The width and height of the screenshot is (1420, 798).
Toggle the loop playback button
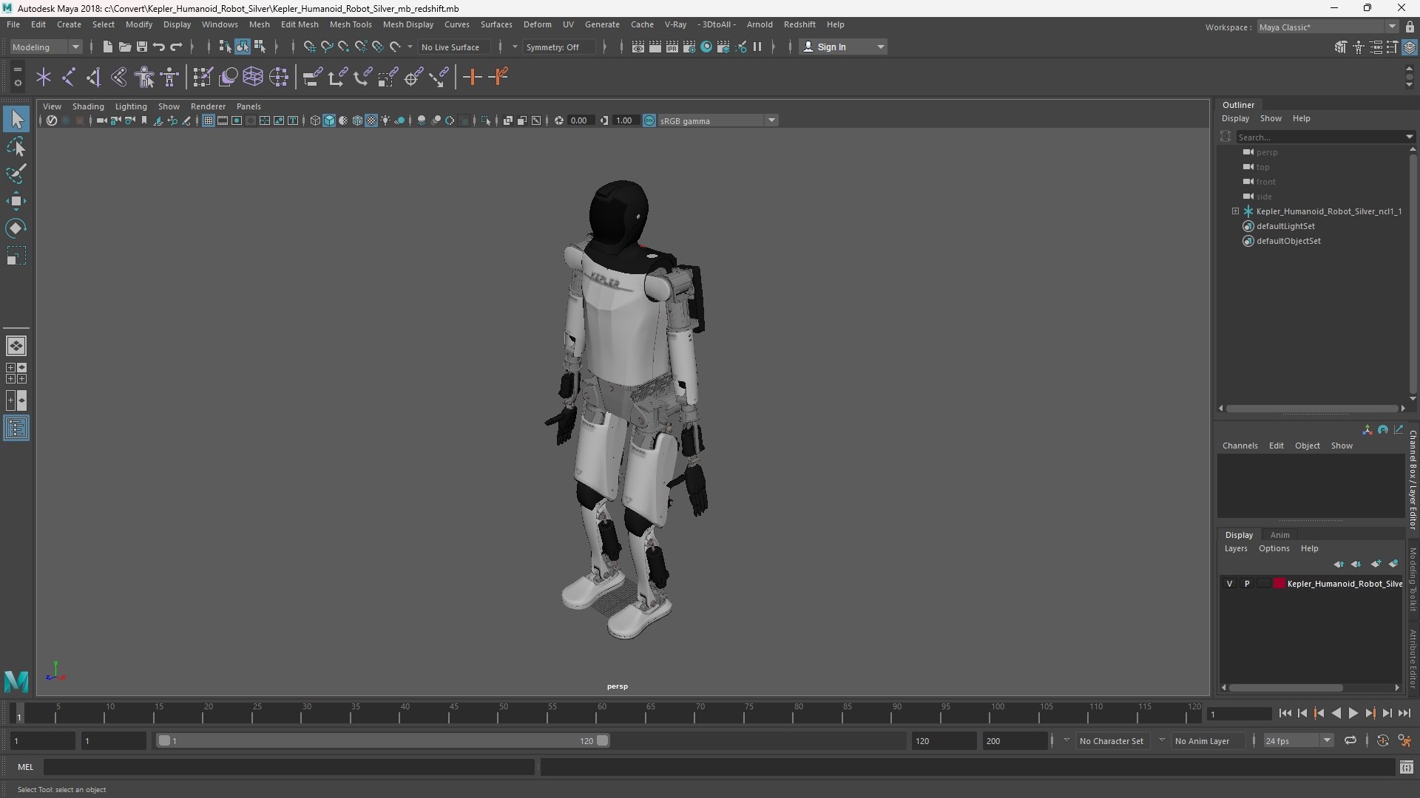(1350, 740)
